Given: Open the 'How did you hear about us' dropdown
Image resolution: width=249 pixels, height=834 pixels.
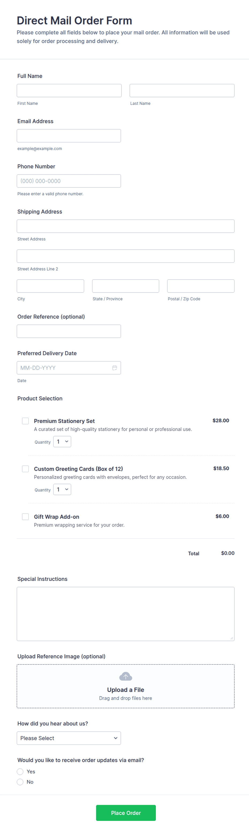Looking at the screenshot, I should pos(69,738).
